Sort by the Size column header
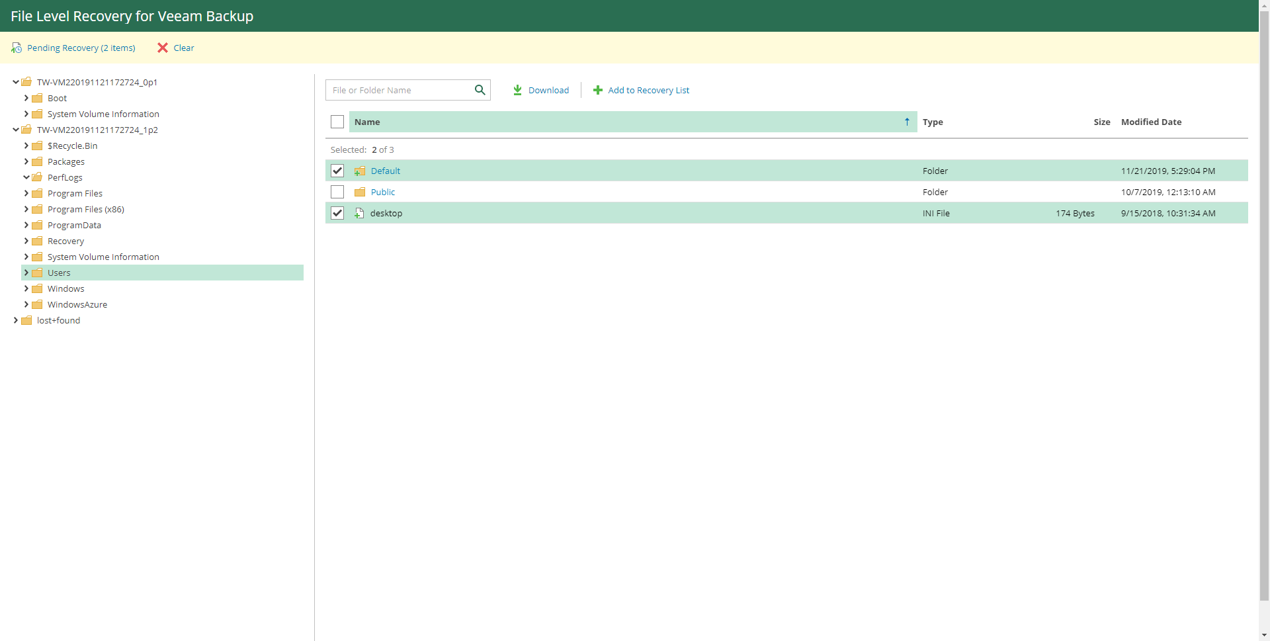 pos(1102,122)
